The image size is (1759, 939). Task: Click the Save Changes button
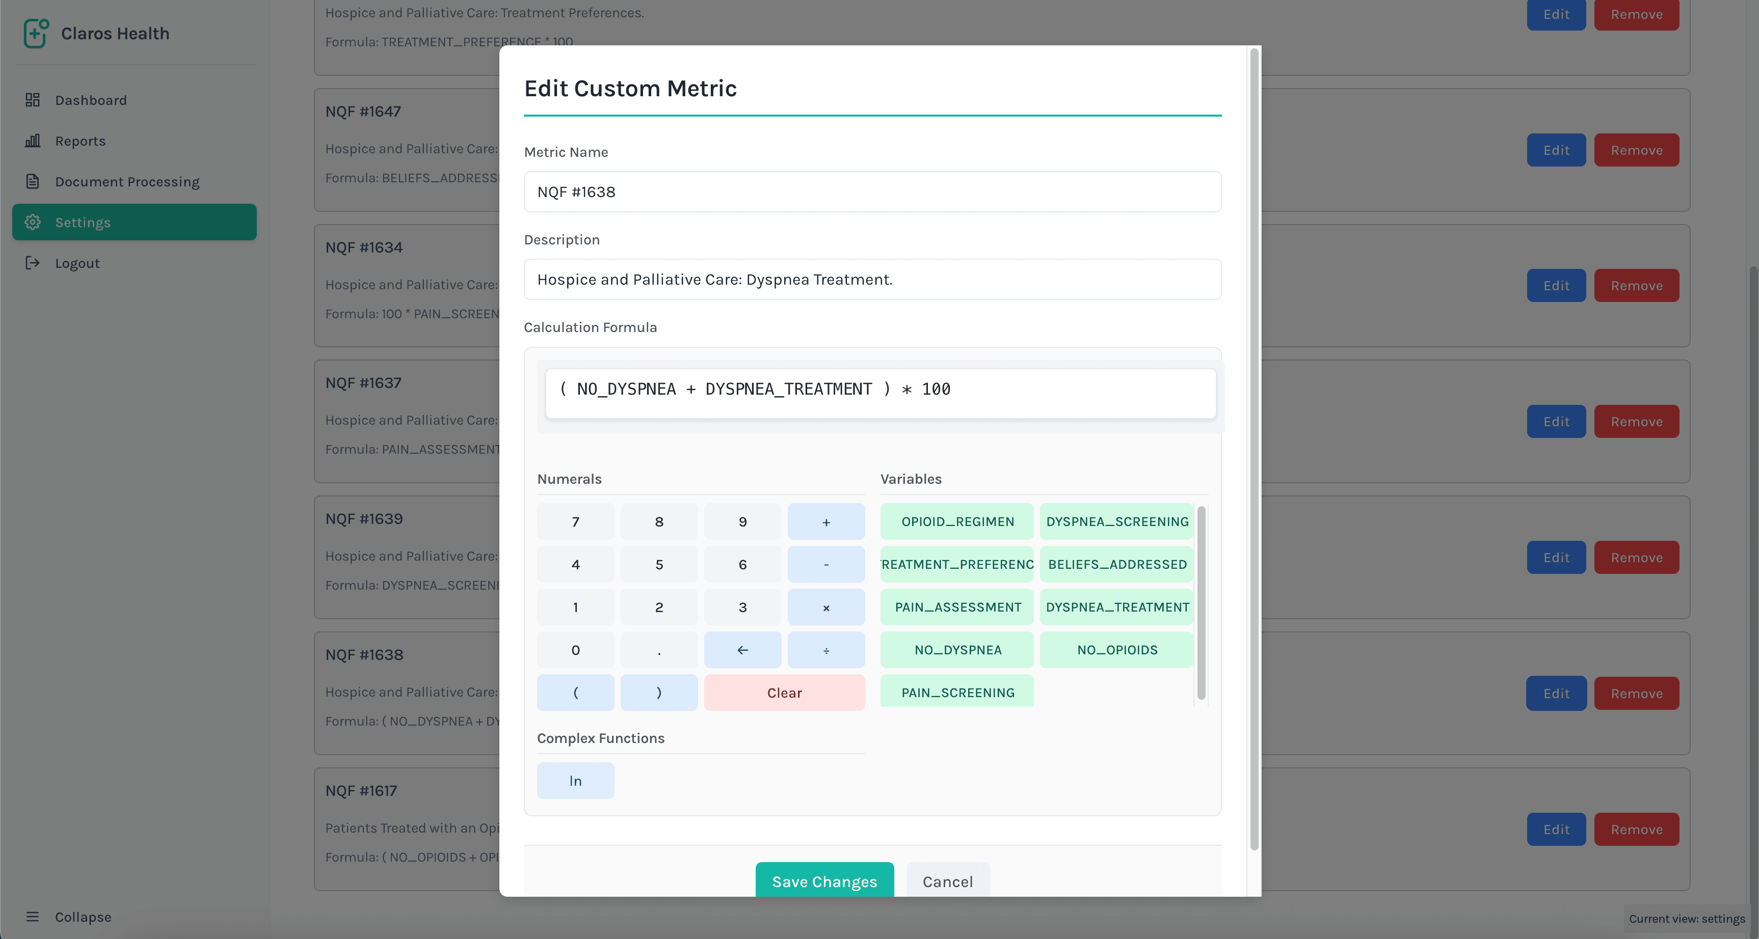pos(824,880)
